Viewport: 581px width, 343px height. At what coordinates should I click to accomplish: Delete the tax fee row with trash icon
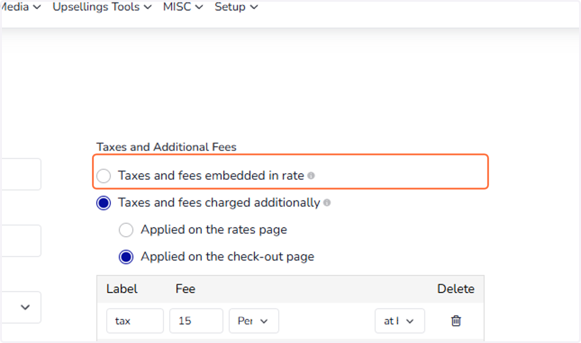tap(456, 321)
